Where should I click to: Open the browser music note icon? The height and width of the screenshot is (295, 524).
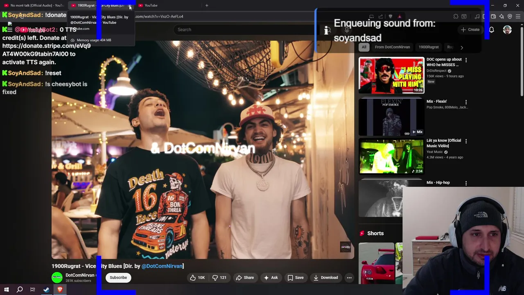click(x=477, y=16)
